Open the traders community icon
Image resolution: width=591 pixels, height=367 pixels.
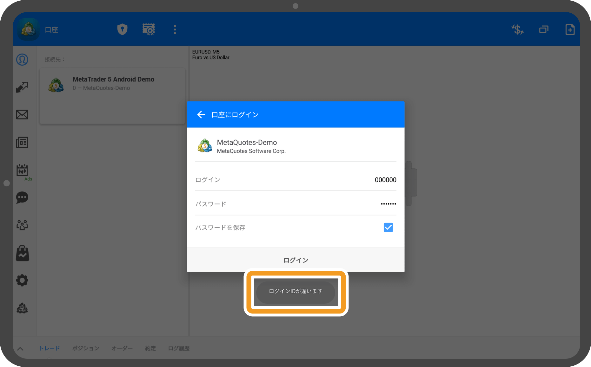[22, 225]
